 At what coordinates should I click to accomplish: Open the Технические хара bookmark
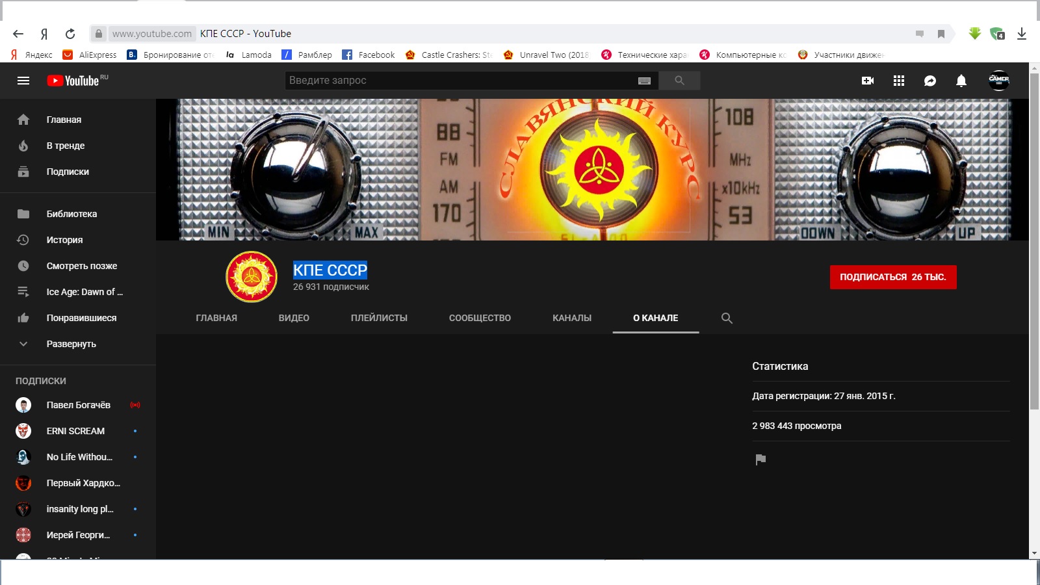pos(644,55)
